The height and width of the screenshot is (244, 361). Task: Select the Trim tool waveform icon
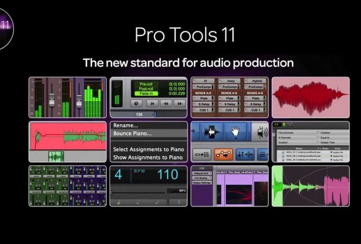pyautogui.click(x=212, y=132)
